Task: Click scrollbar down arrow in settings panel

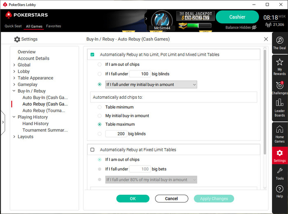Action: point(265,188)
